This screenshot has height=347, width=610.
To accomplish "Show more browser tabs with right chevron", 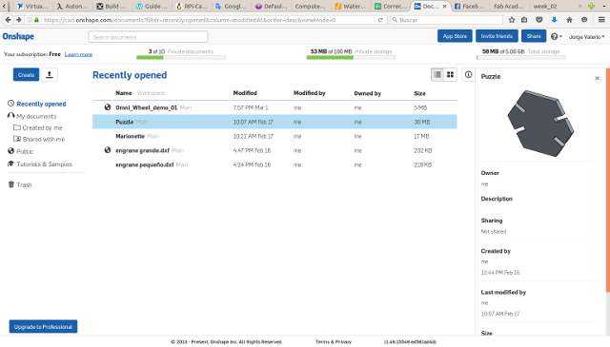I will [x=580, y=7].
